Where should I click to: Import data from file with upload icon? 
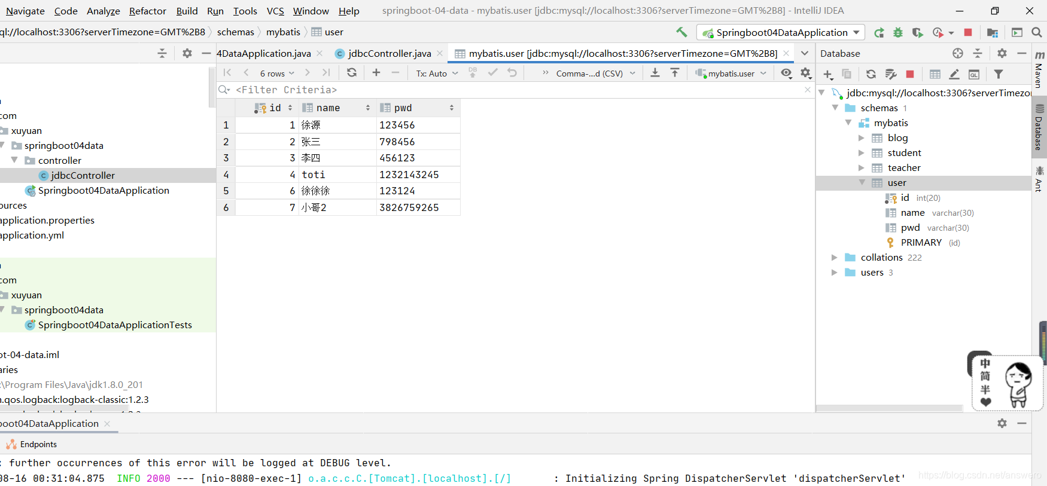click(675, 72)
